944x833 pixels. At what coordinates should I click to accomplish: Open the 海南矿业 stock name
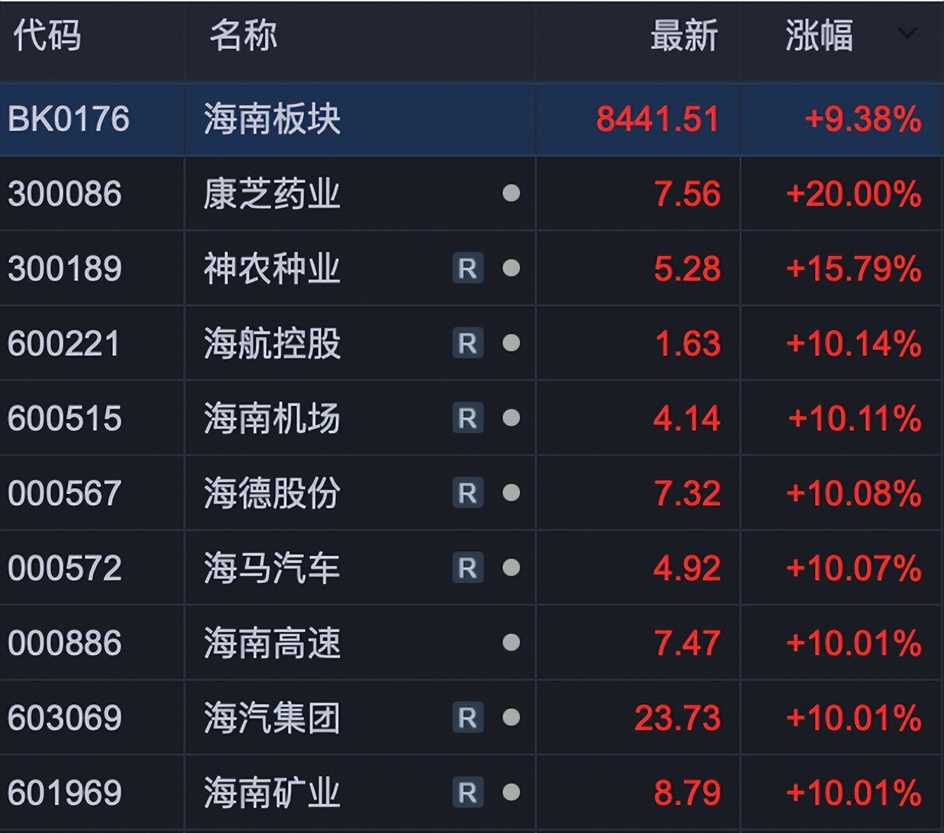coord(272,793)
